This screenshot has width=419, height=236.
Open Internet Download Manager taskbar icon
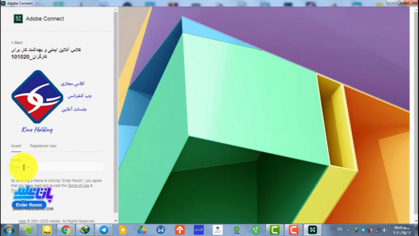[85, 230]
